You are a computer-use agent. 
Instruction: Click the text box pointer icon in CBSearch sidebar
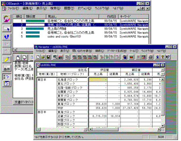click(7, 29)
